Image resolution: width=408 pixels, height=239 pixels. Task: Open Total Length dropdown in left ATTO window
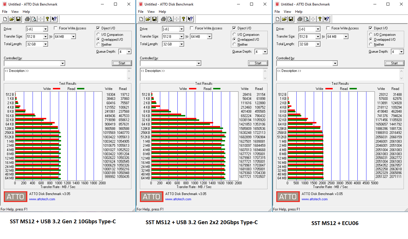[45, 44]
